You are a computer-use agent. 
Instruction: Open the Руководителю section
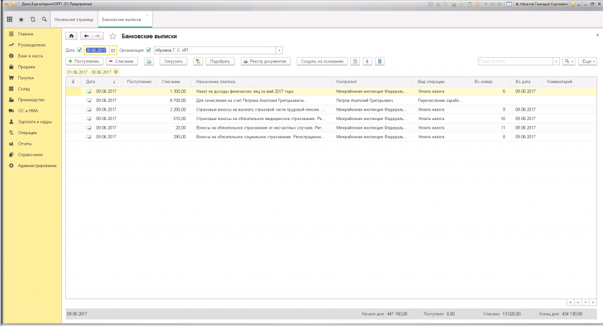(32, 45)
